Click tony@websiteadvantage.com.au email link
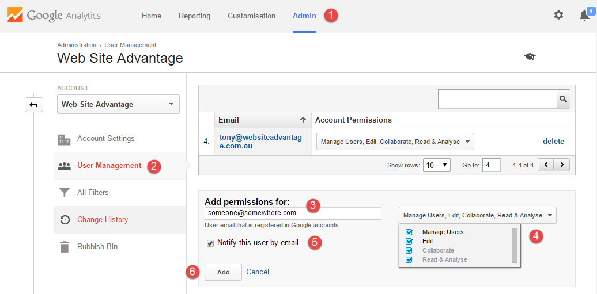The width and height of the screenshot is (597, 294). [261, 142]
